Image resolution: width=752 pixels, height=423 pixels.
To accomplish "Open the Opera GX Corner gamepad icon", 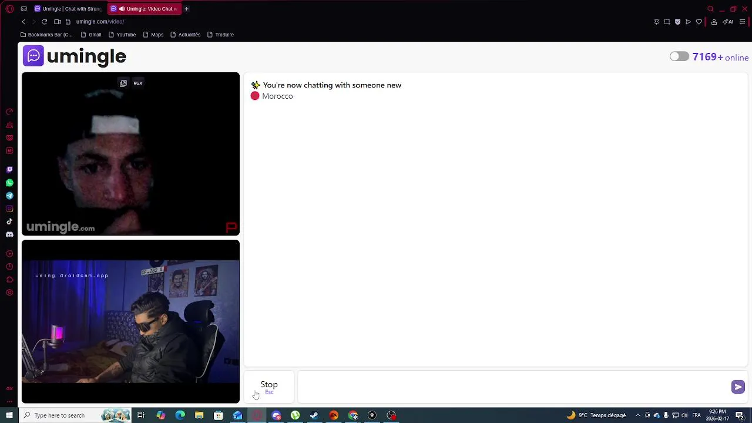I will coord(23,9).
